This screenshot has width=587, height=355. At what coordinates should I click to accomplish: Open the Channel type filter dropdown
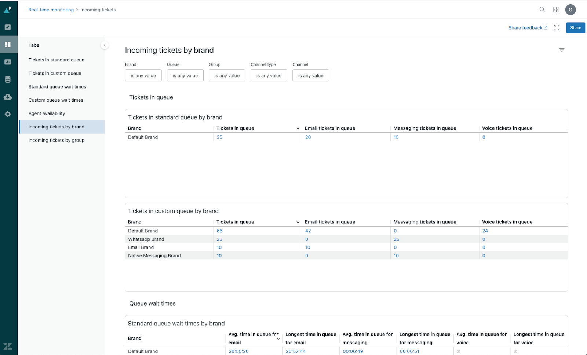[x=269, y=75]
